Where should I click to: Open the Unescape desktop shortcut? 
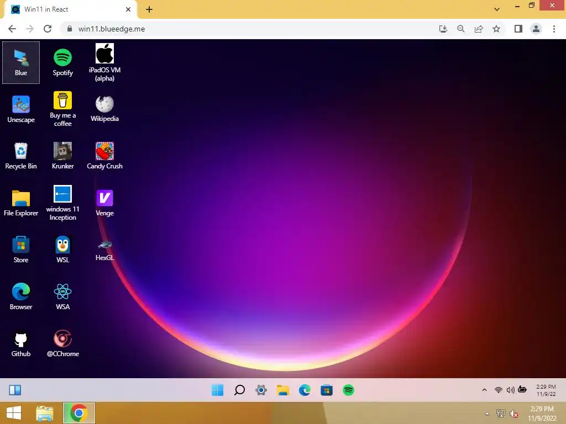pos(21,109)
